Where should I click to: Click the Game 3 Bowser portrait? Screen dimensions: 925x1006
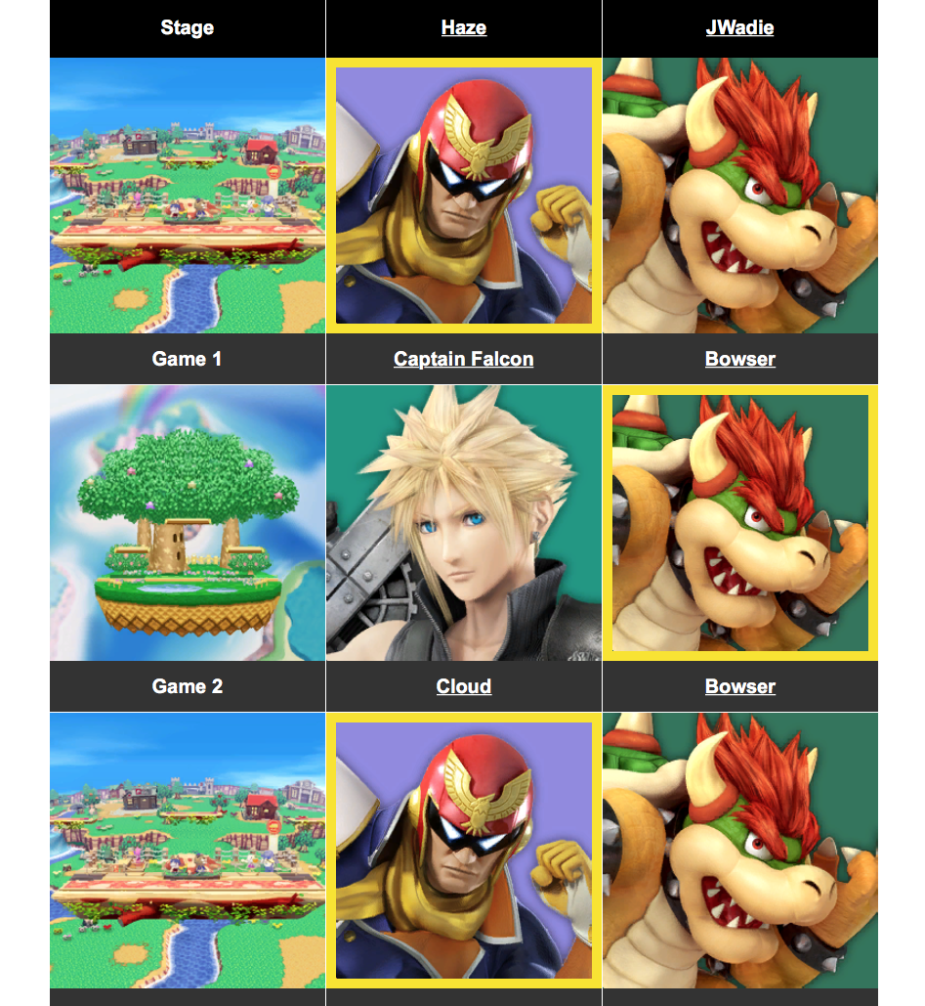click(739, 851)
